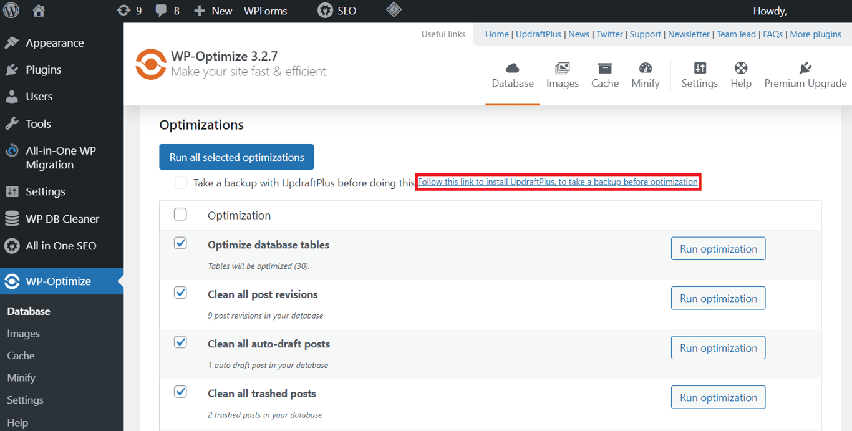Expand the Appearance sidebar menu
The width and height of the screenshot is (852, 431).
point(54,42)
